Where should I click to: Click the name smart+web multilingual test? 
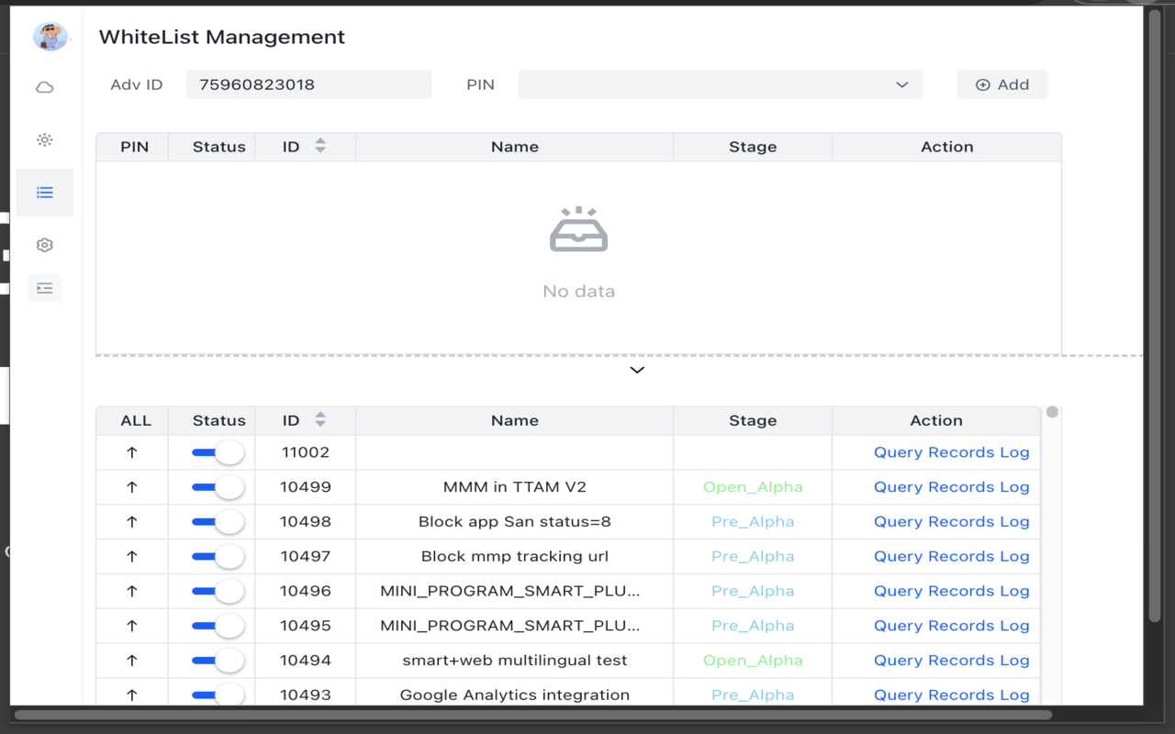point(514,661)
